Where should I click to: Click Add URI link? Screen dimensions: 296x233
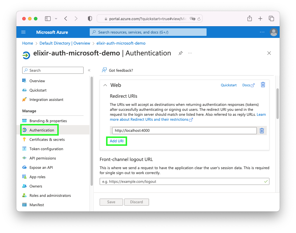pyautogui.click(x=117, y=141)
